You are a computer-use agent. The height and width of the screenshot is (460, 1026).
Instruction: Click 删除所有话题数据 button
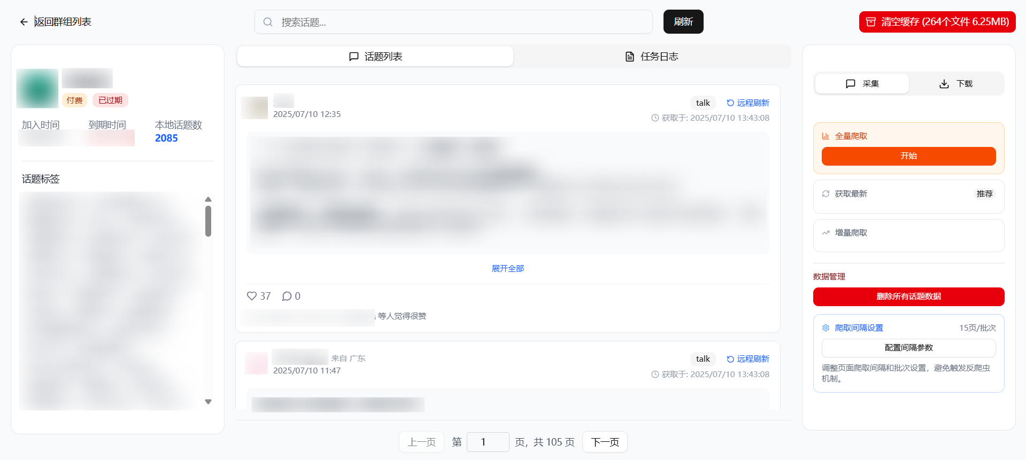click(908, 297)
